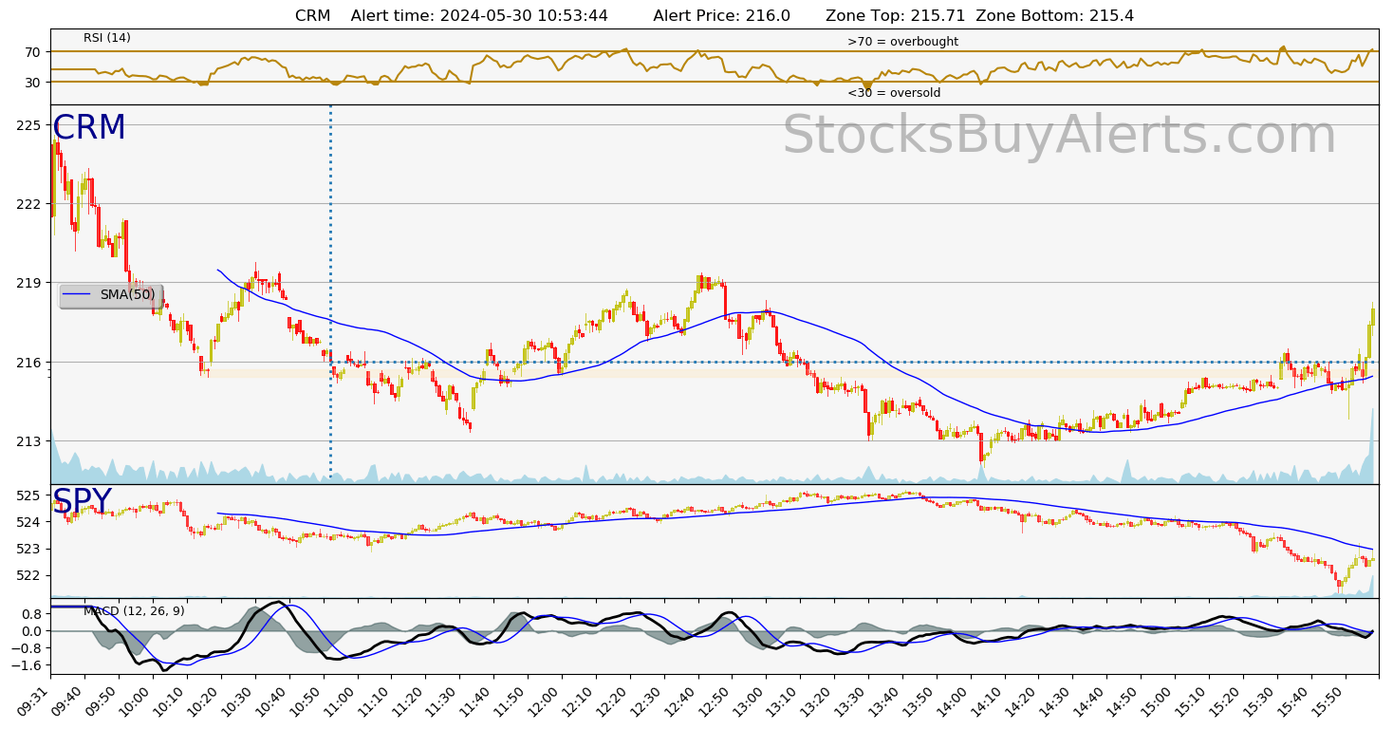The width and height of the screenshot is (1393, 729).
Task: Click the SPY ticker label
Action: [x=82, y=501]
